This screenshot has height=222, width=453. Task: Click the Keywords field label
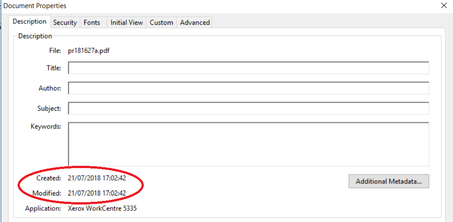pos(46,126)
